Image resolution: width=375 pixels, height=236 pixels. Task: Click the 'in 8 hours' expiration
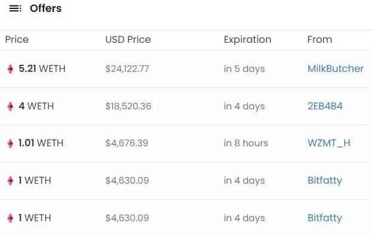point(246,143)
